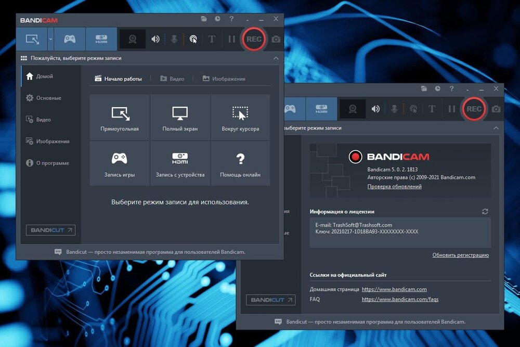Select HDMI device recording mode in front window toolbar
Viewport: 520px width, 347px height.
101,39
